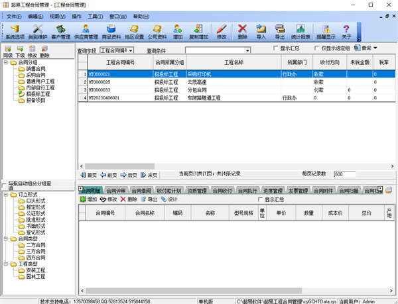Open the 查询 button dropdown arrow

[x=375, y=48]
